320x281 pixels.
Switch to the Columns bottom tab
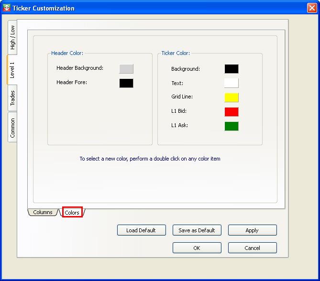click(x=43, y=212)
